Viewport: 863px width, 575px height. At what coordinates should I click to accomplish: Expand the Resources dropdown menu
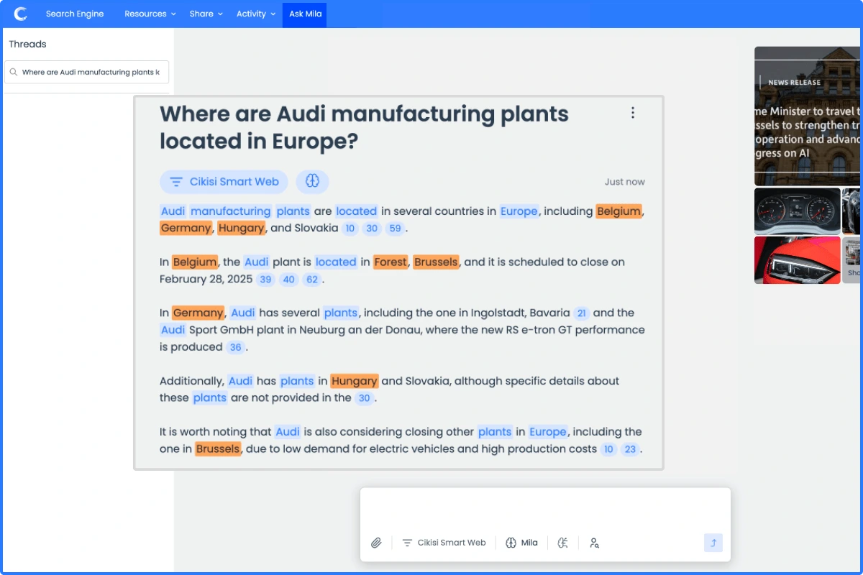[x=150, y=14]
